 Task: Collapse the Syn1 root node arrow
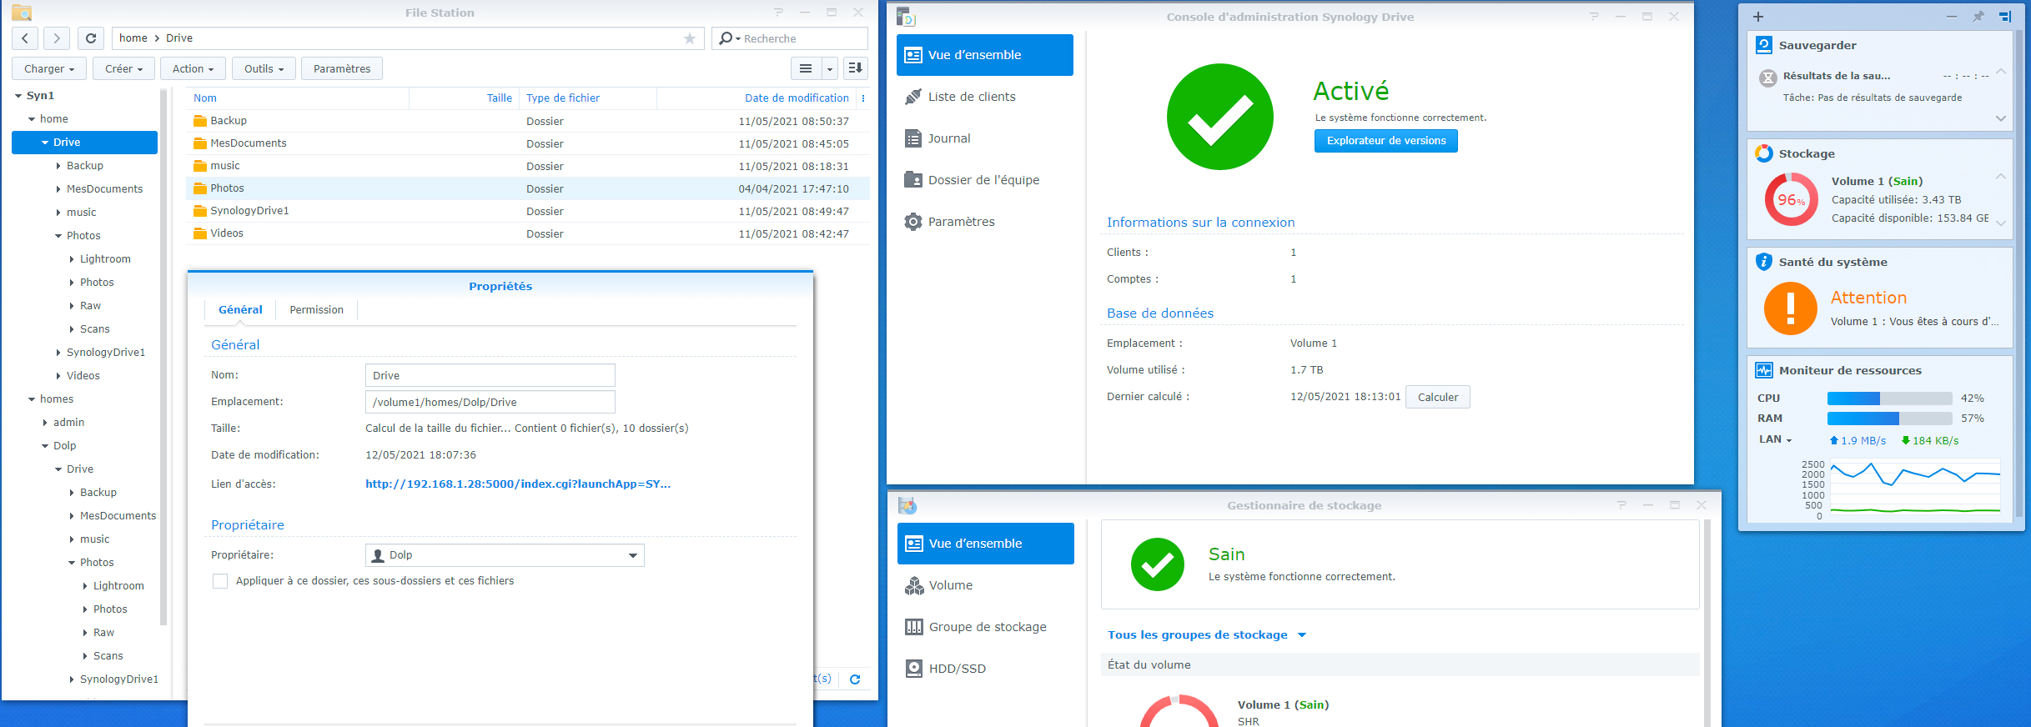tap(18, 96)
